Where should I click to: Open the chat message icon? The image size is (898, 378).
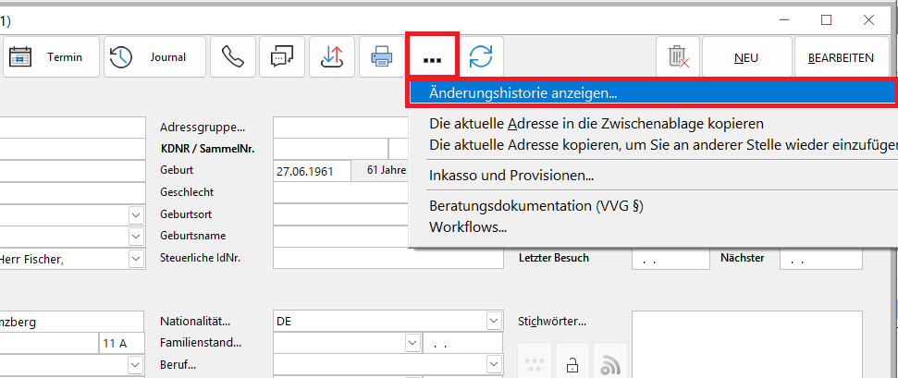(281, 57)
